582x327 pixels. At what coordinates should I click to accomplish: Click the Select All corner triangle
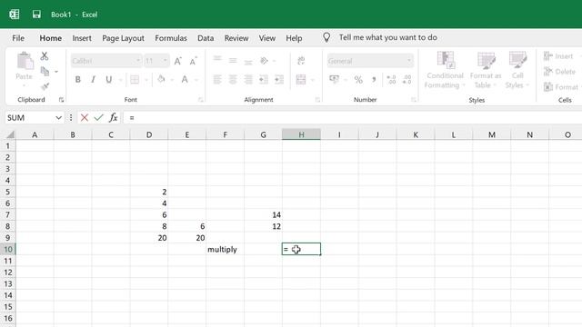(10, 134)
